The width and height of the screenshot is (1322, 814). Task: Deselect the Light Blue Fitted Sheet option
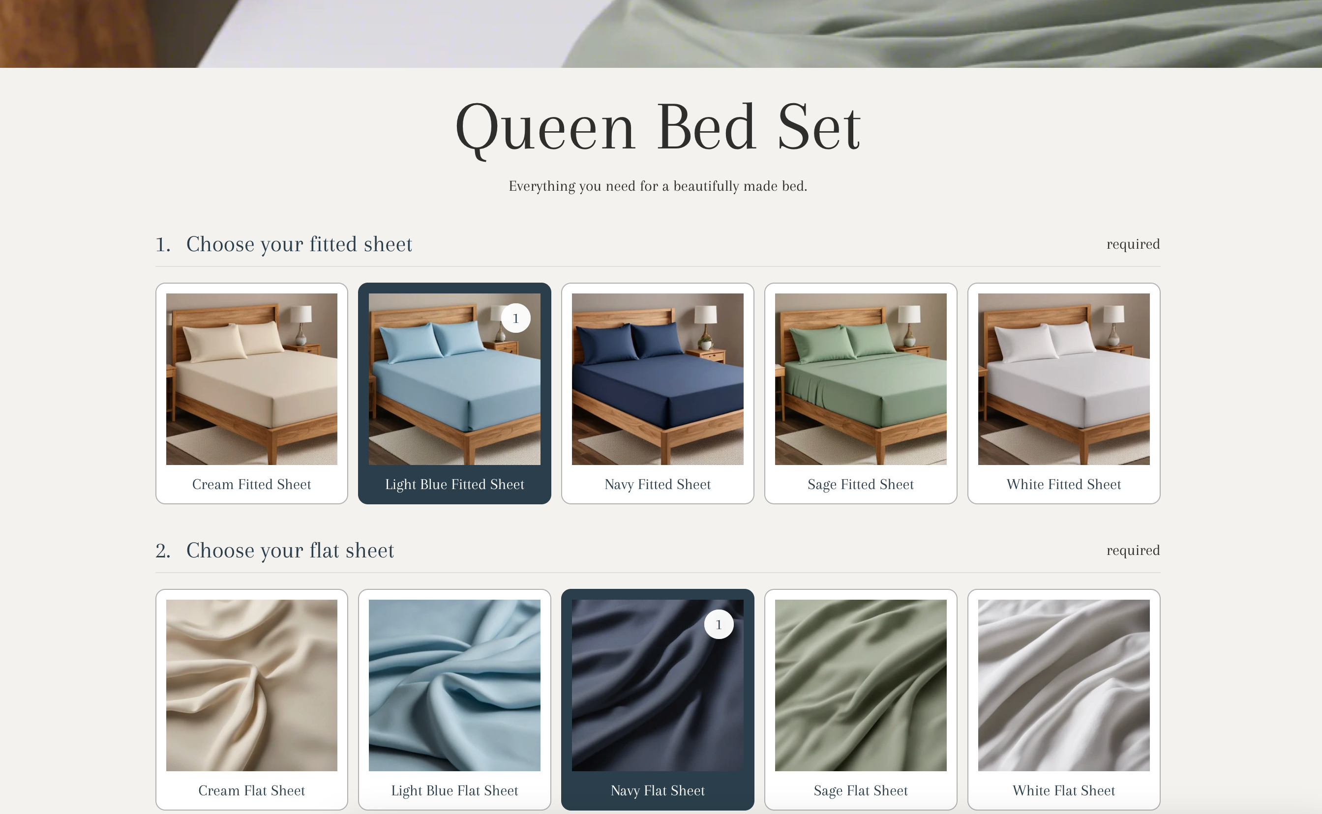pos(454,393)
